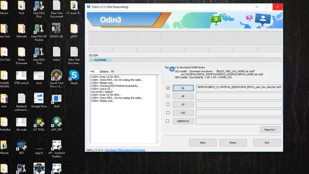Click the Odin3 title bar app icon
The height and width of the screenshot is (174, 309).
[x=89, y=7]
